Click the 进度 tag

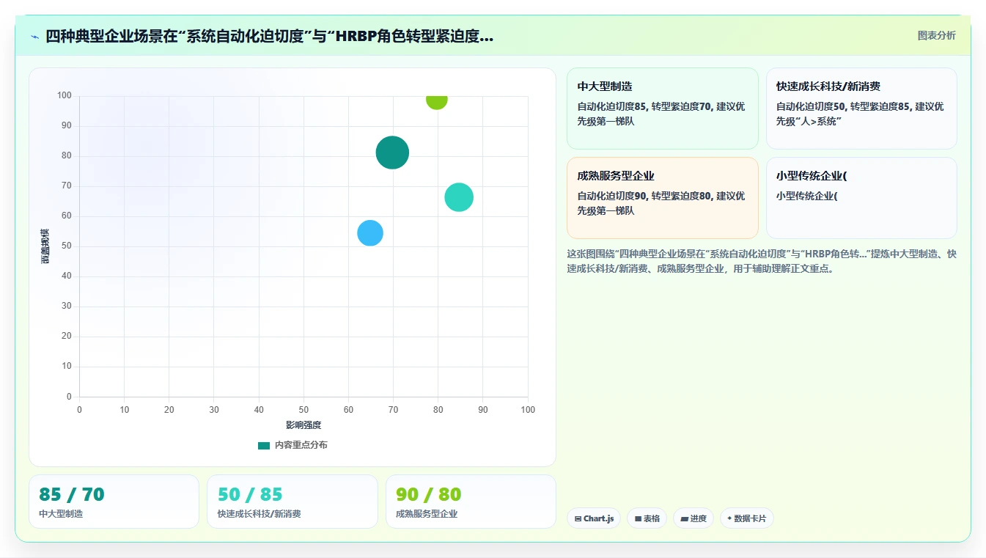693,518
